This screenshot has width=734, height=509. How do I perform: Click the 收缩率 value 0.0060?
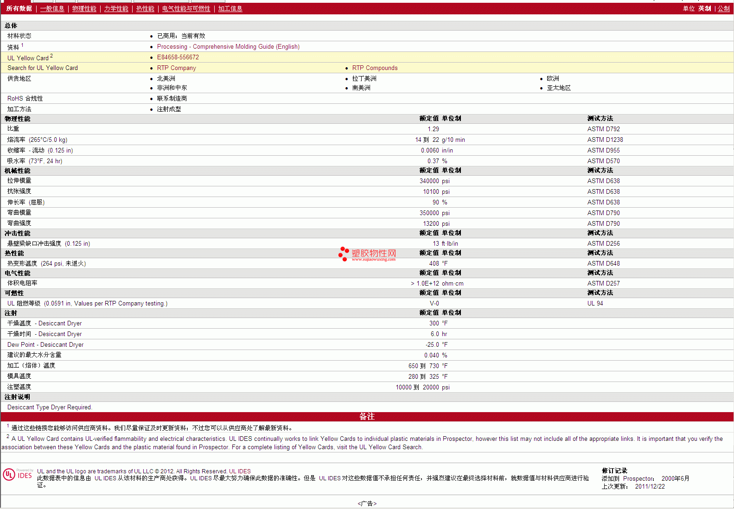(430, 150)
